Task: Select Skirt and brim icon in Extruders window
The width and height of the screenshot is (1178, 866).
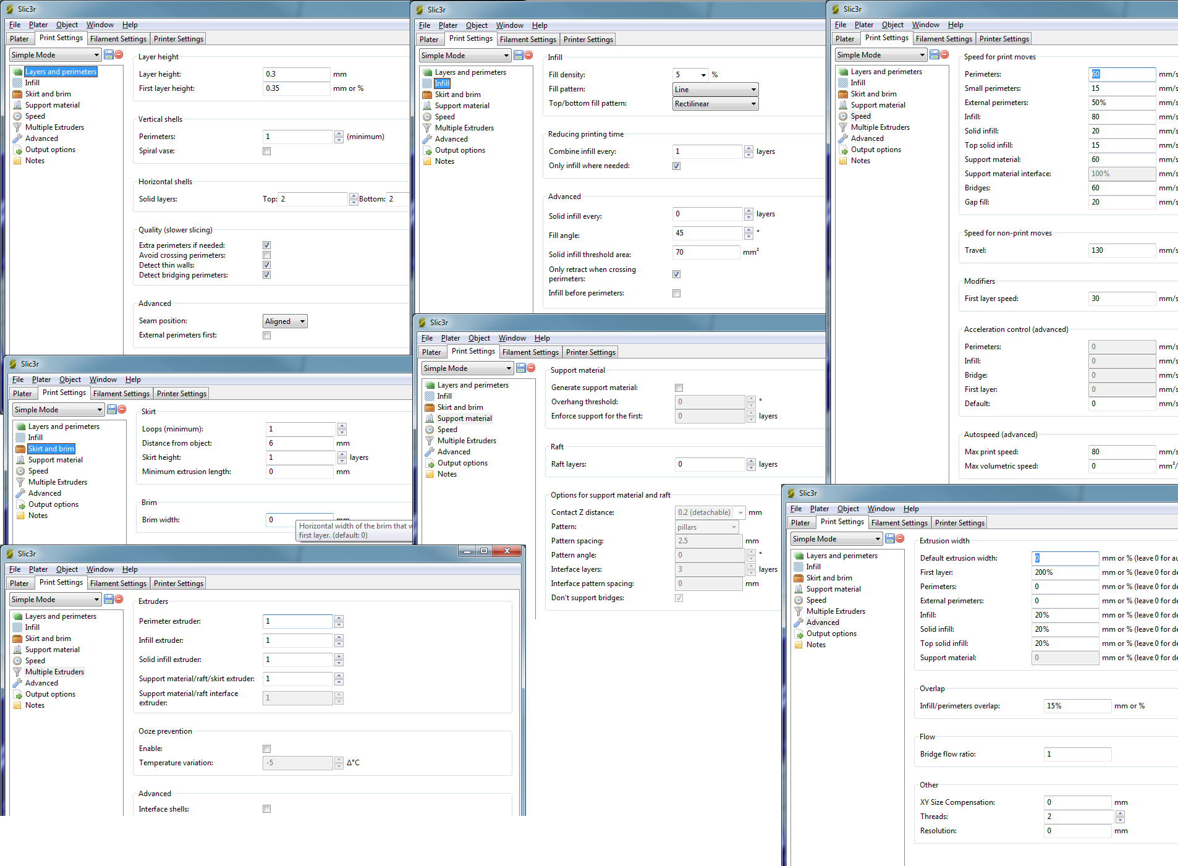Action: (x=17, y=639)
